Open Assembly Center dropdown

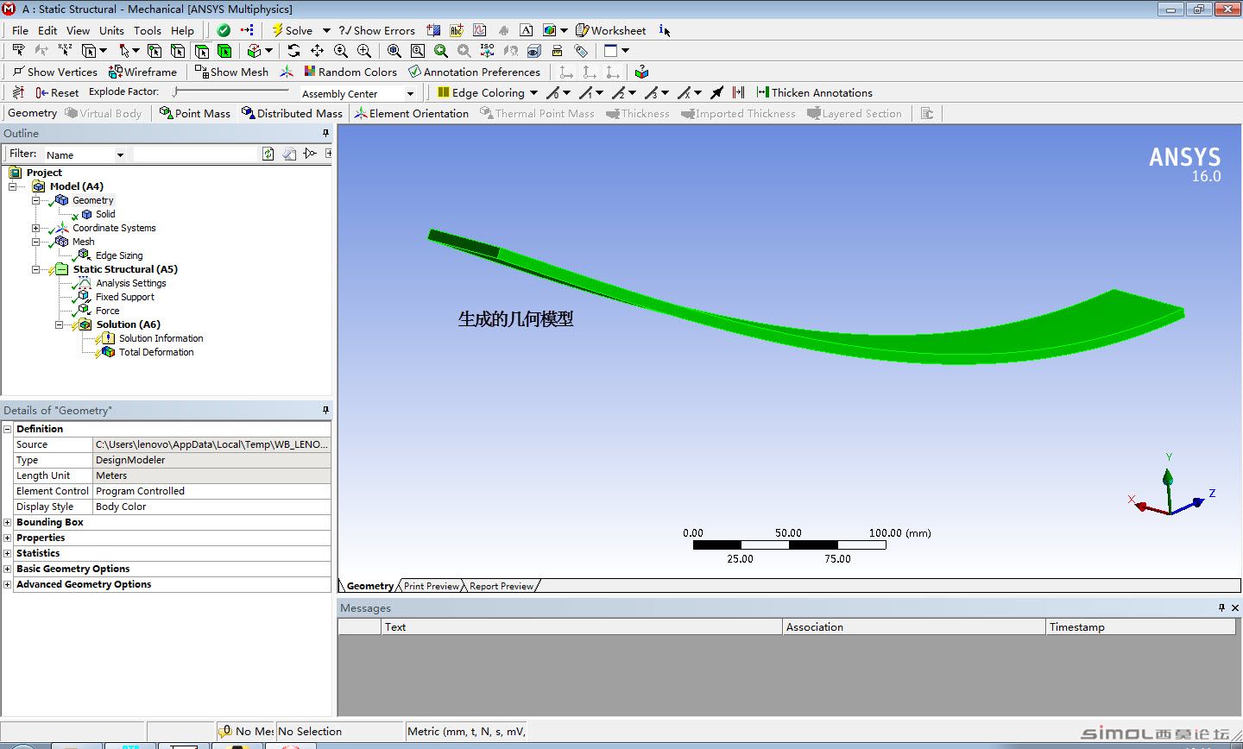point(410,93)
